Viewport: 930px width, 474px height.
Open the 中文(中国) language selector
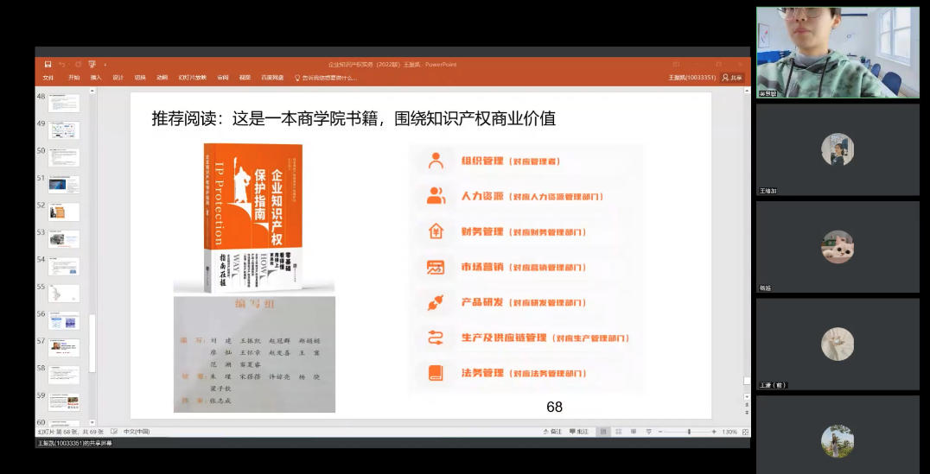coord(137,432)
